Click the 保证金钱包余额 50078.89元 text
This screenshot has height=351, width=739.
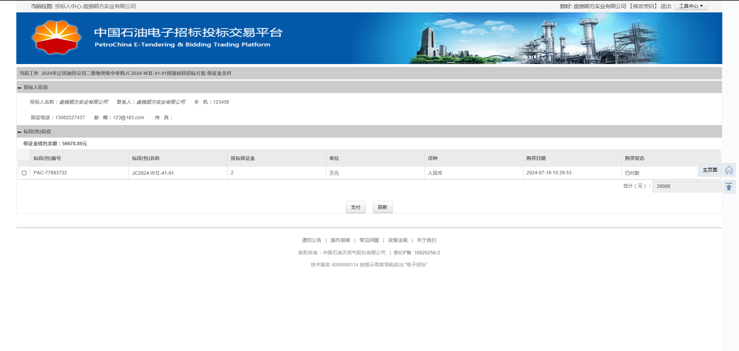[x=55, y=144]
